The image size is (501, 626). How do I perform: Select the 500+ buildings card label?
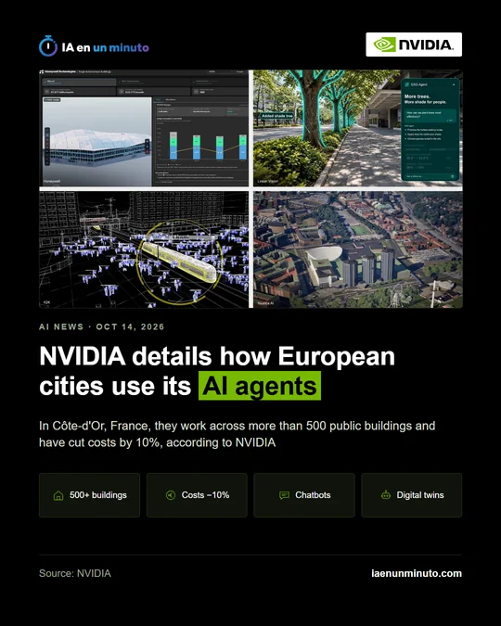[98, 495]
